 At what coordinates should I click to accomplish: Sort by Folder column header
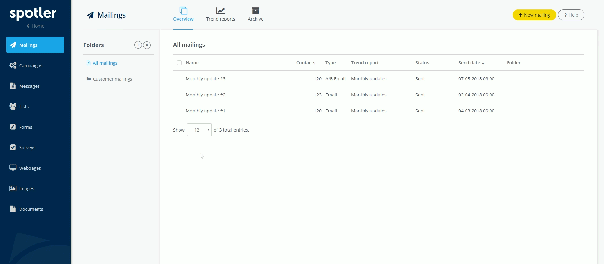tap(514, 63)
